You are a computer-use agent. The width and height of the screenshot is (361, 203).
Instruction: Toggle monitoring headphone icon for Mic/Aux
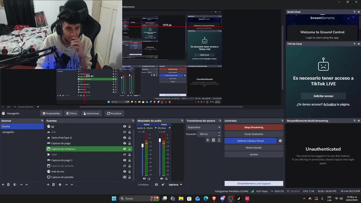click(x=166, y=178)
